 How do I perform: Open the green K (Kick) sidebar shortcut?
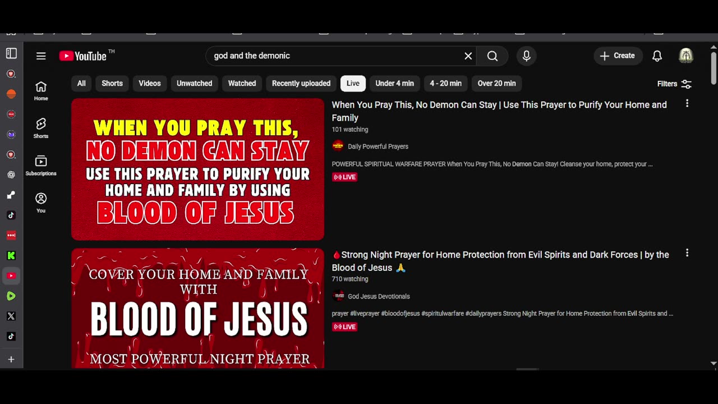11,255
